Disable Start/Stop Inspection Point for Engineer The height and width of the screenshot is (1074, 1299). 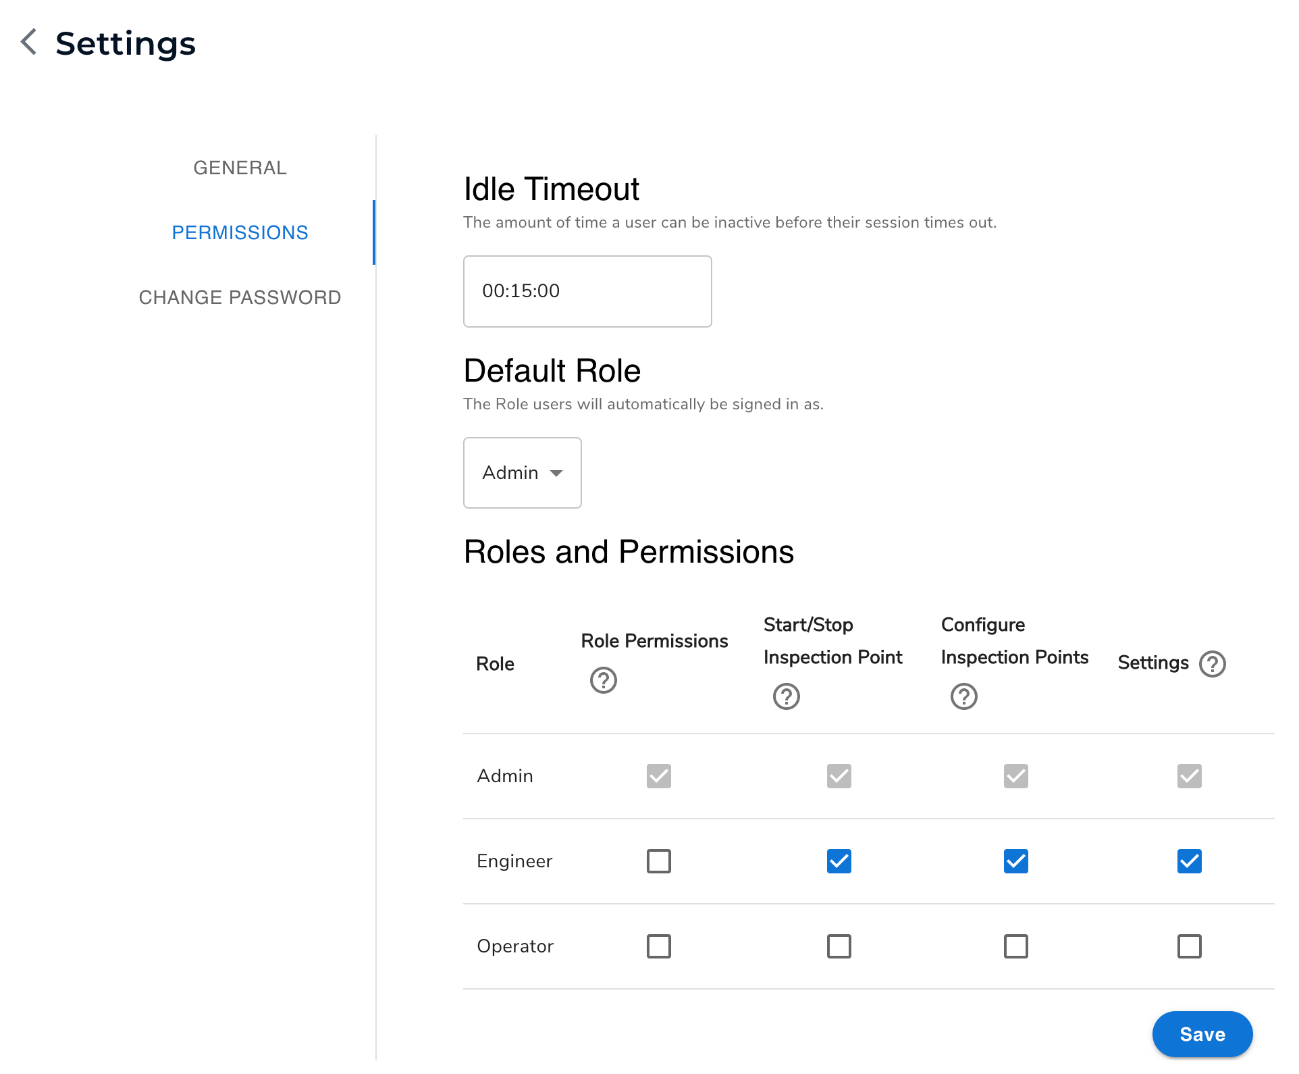[x=839, y=861]
